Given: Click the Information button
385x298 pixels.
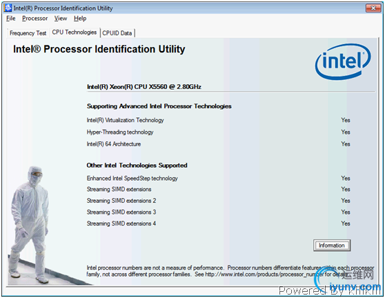Looking at the screenshot, I should pyautogui.click(x=332, y=246).
